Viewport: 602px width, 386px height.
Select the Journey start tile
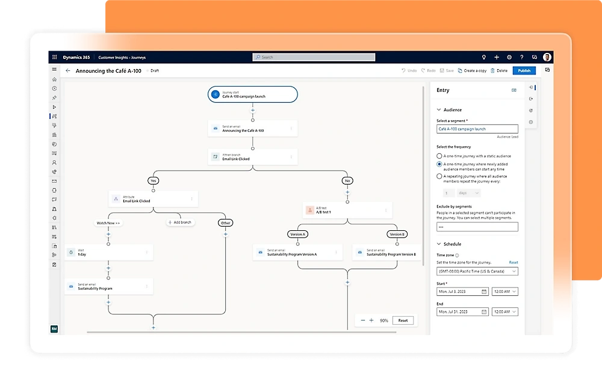coord(253,94)
